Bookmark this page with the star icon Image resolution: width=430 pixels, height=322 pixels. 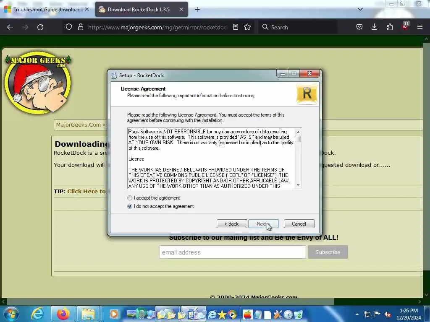tap(247, 27)
